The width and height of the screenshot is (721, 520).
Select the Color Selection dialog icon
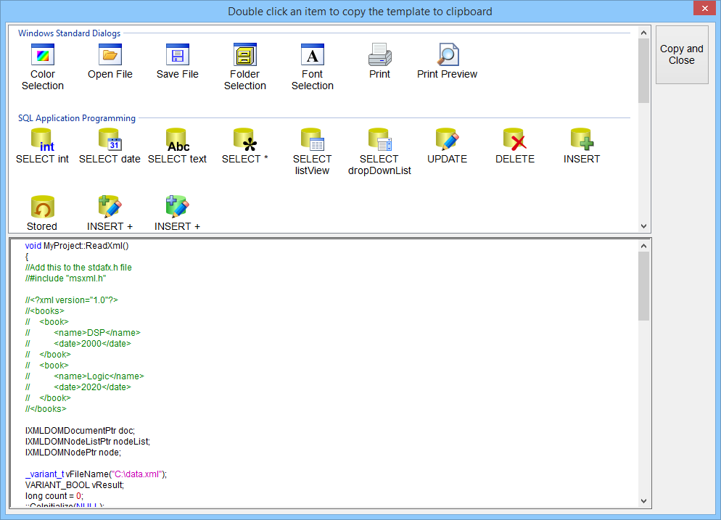pos(43,54)
